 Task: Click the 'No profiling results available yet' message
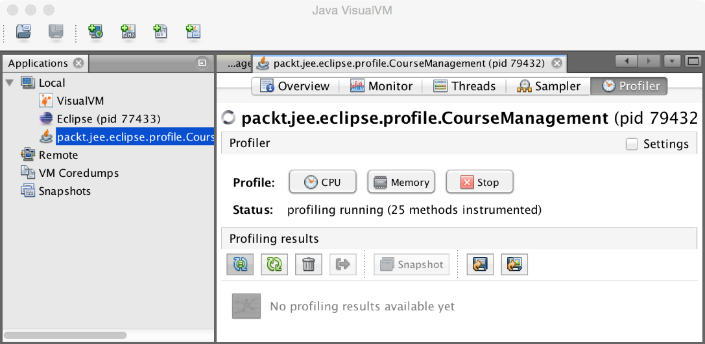click(x=363, y=306)
